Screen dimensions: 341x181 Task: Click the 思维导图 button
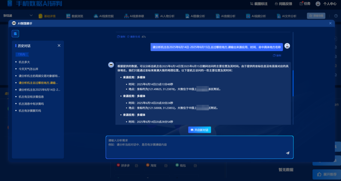(x=316, y=16)
